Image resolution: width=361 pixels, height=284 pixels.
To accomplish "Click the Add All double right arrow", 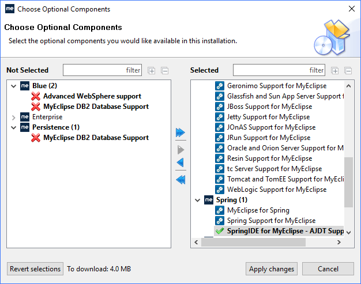I will (180, 132).
